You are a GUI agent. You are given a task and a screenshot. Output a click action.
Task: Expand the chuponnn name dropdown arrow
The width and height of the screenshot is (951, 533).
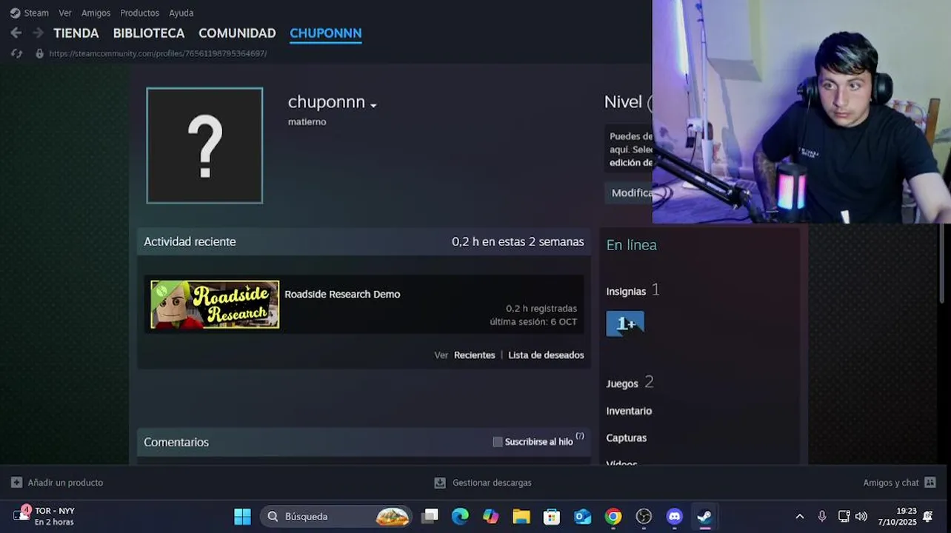click(373, 105)
